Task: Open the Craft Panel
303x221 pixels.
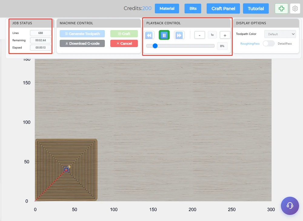Action: tap(223, 8)
